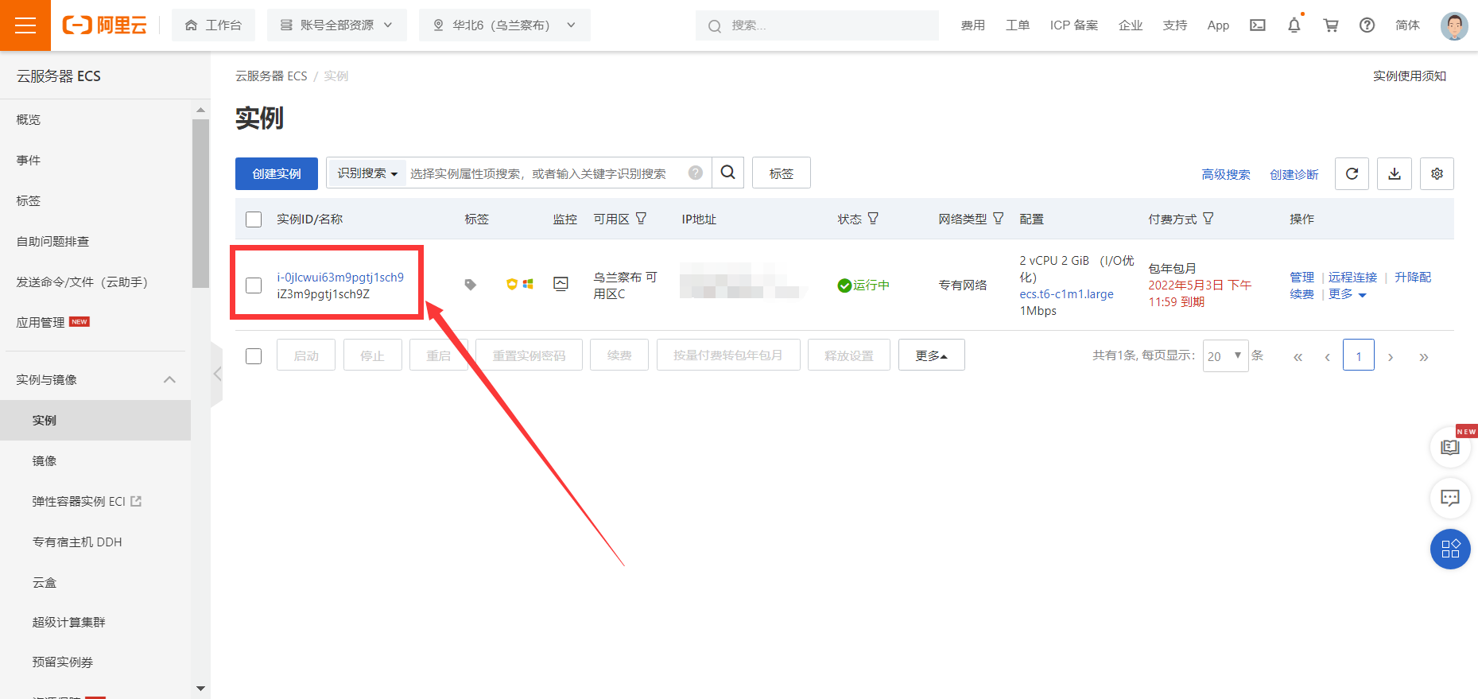Open 工作台 in top bar
This screenshot has width=1478, height=699.
[213, 25]
